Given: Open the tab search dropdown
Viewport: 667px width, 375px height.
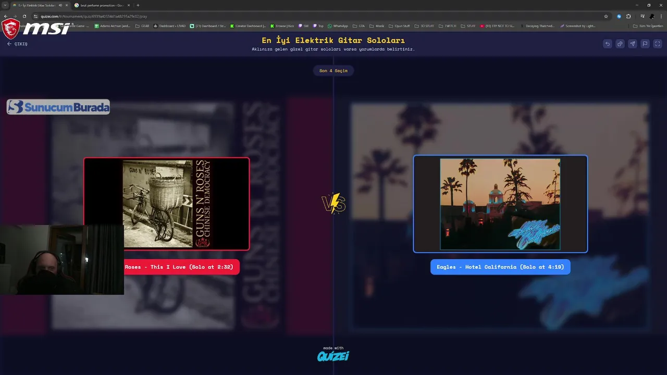Looking at the screenshot, I should [5, 5].
